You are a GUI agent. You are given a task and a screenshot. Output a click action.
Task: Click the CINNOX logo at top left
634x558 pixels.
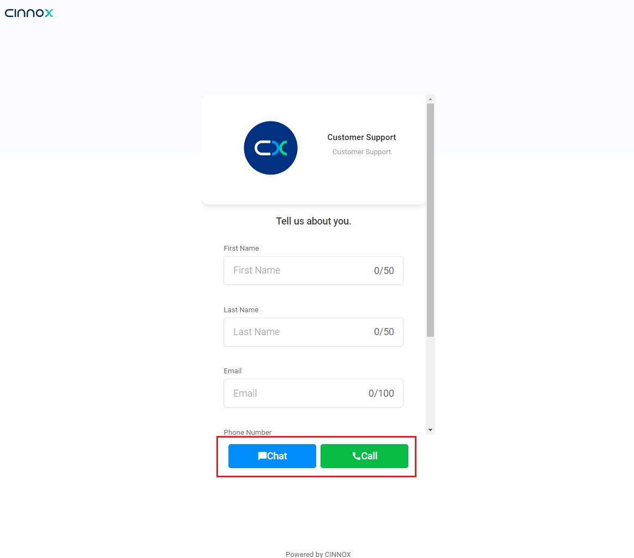click(x=29, y=13)
